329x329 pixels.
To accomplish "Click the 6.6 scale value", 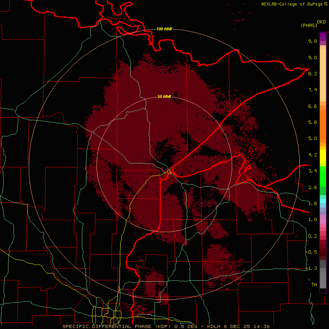I will 313,106.
